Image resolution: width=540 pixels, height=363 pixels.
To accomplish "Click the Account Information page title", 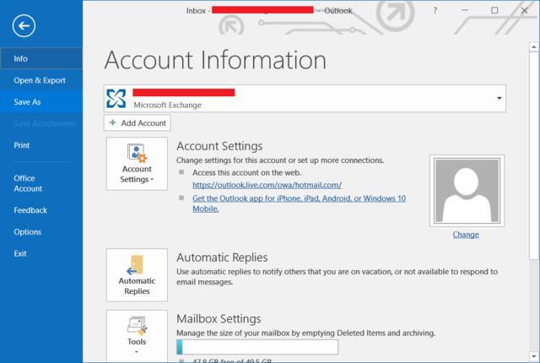I will (x=215, y=60).
